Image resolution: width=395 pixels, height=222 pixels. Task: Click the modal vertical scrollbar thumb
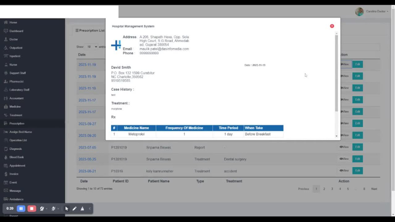point(336,73)
